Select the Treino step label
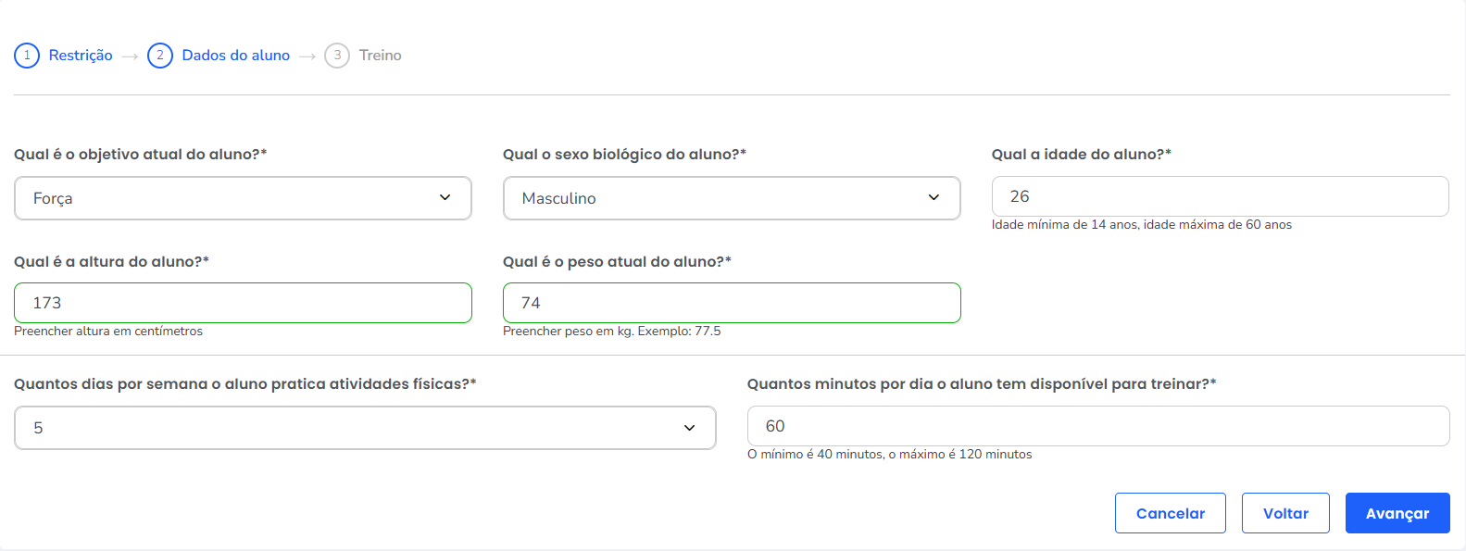1466x551 pixels. pyautogui.click(x=381, y=56)
